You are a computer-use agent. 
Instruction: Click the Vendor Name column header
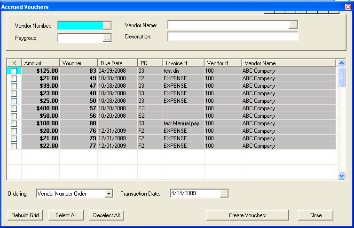click(x=289, y=63)
